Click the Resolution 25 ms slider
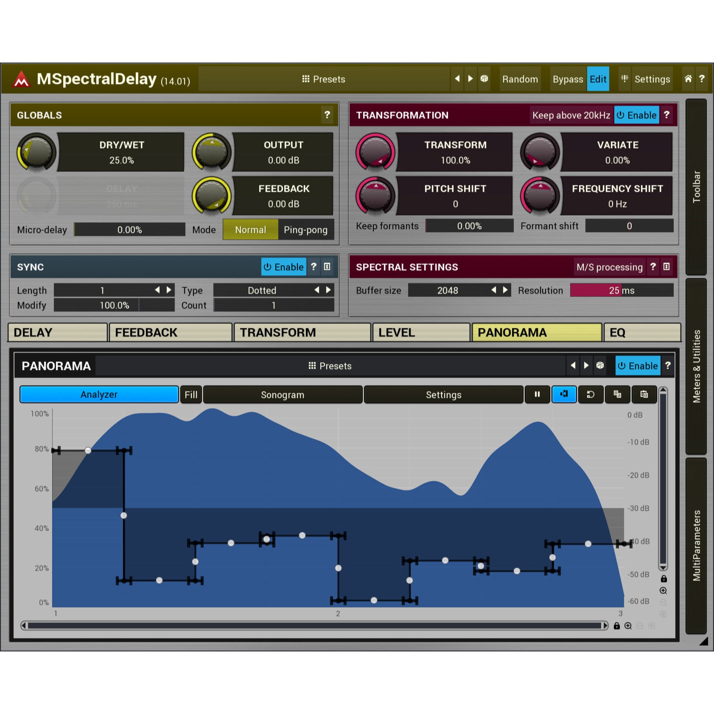 [x=622, y=290]
